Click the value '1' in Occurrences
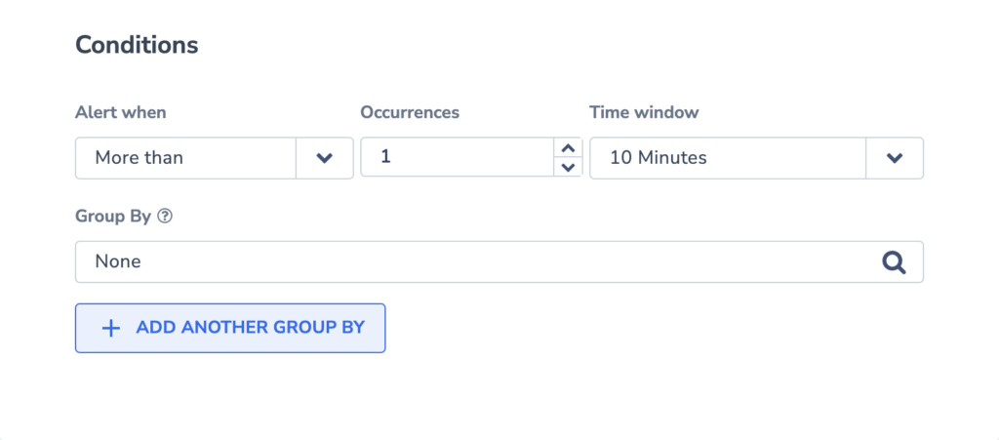 point(385,157)
